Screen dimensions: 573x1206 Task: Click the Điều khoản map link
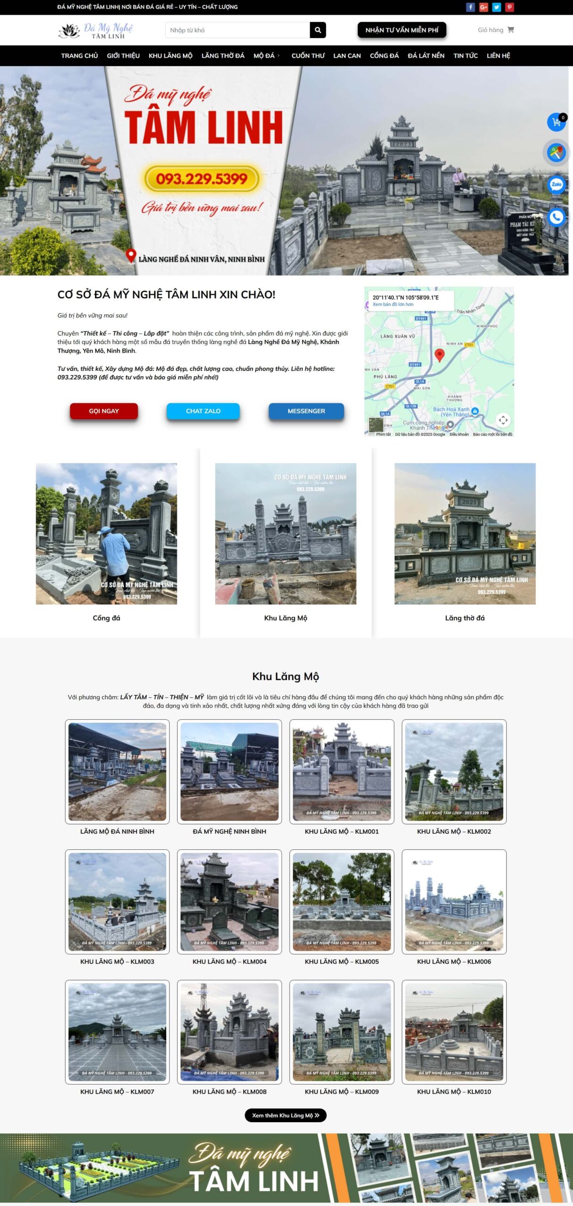tap(459, 434)
